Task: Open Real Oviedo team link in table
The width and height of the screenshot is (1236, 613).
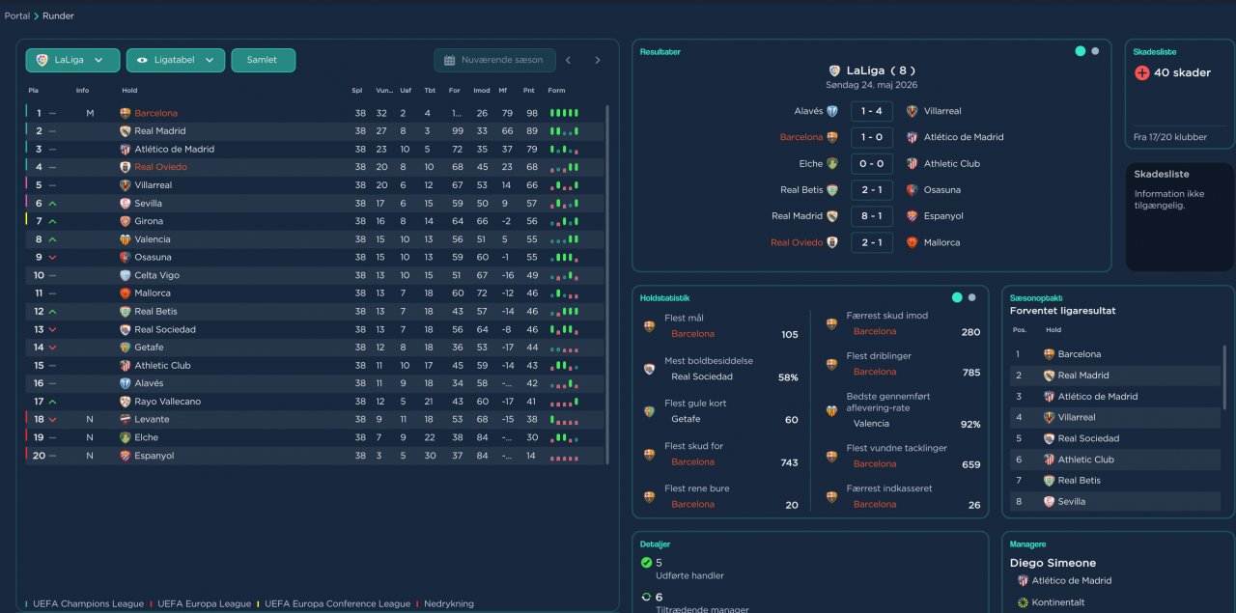Action: click(160, 167)
